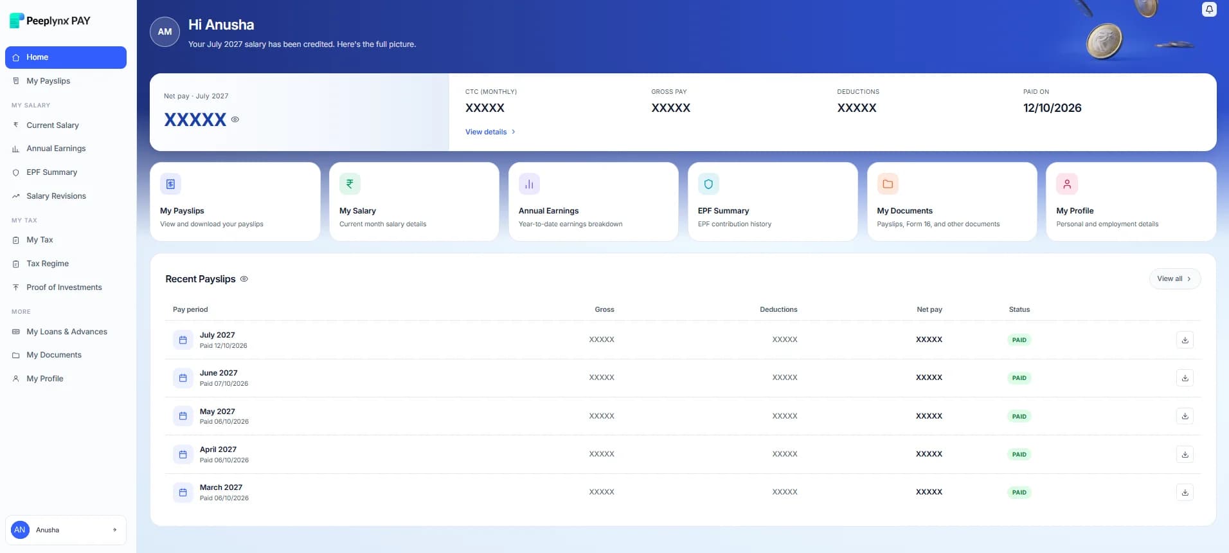The image size is (1229, 553).
Task: Open My Profile in the sidebar
Action: click(66, 379)
